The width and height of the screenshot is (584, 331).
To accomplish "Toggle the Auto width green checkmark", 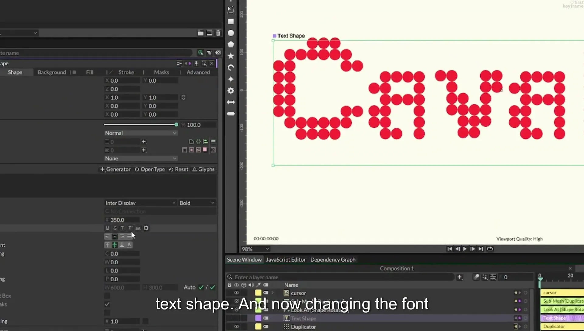I will point(201,287).
